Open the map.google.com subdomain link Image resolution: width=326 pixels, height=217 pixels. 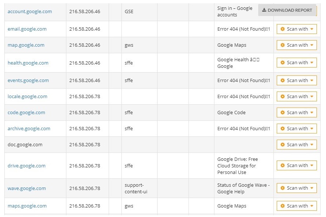[26, 45]
